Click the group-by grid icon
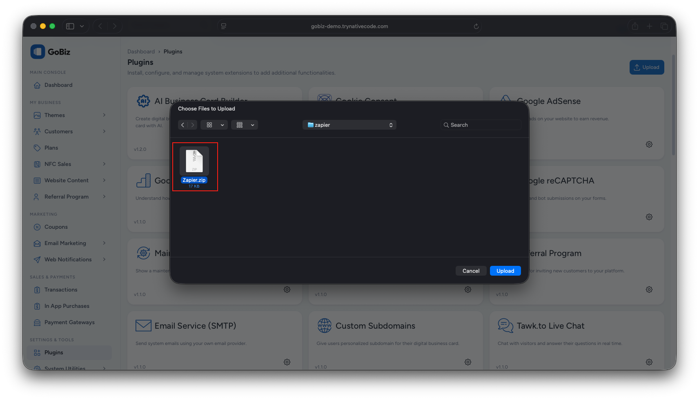Image resolution: width=699 pixels, height=400 pixels. (x=240, y=125)
